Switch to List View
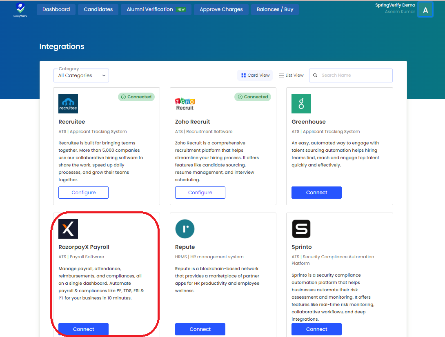445x337 pixels. (x=291, y=75)
